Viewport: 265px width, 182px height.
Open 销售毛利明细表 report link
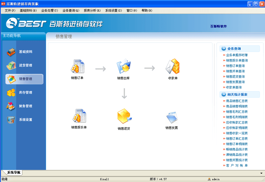click(x=237, y=117)
